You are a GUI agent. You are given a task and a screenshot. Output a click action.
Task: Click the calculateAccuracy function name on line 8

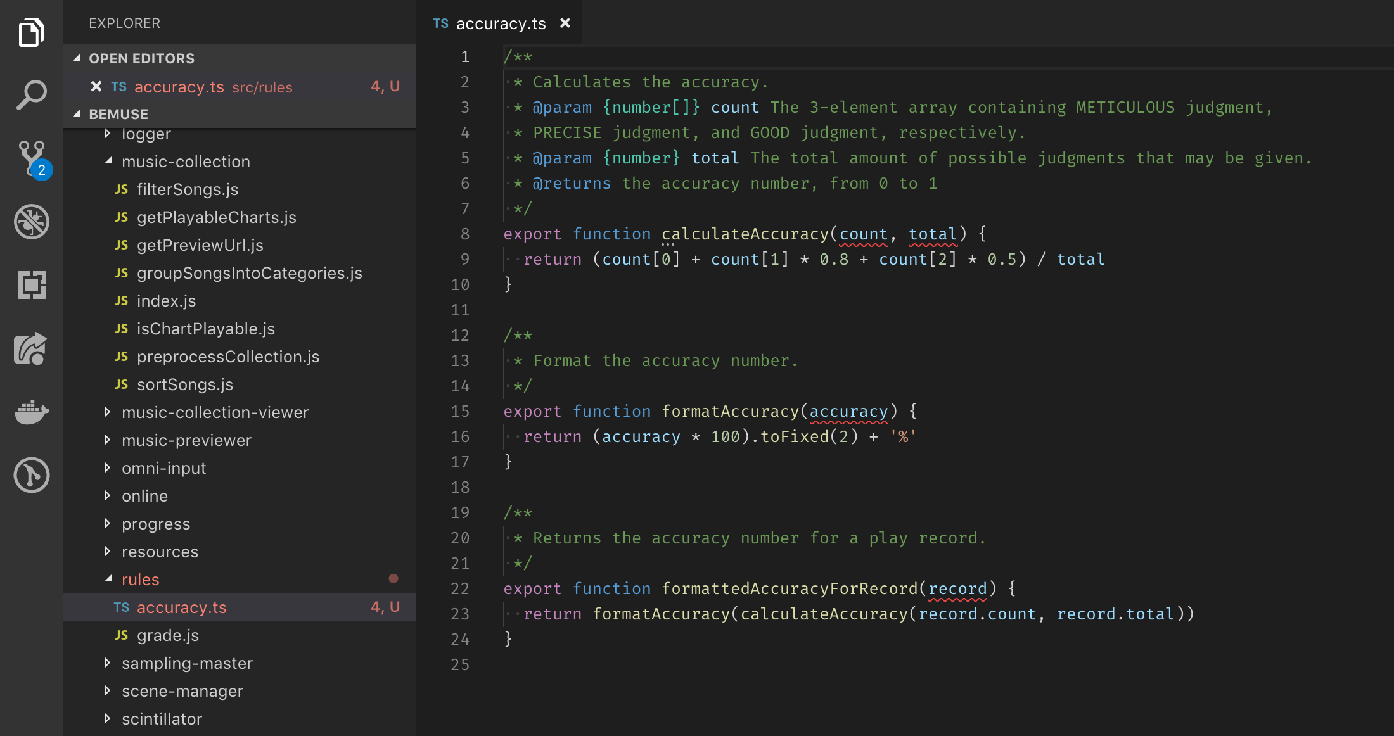point(745,234)
